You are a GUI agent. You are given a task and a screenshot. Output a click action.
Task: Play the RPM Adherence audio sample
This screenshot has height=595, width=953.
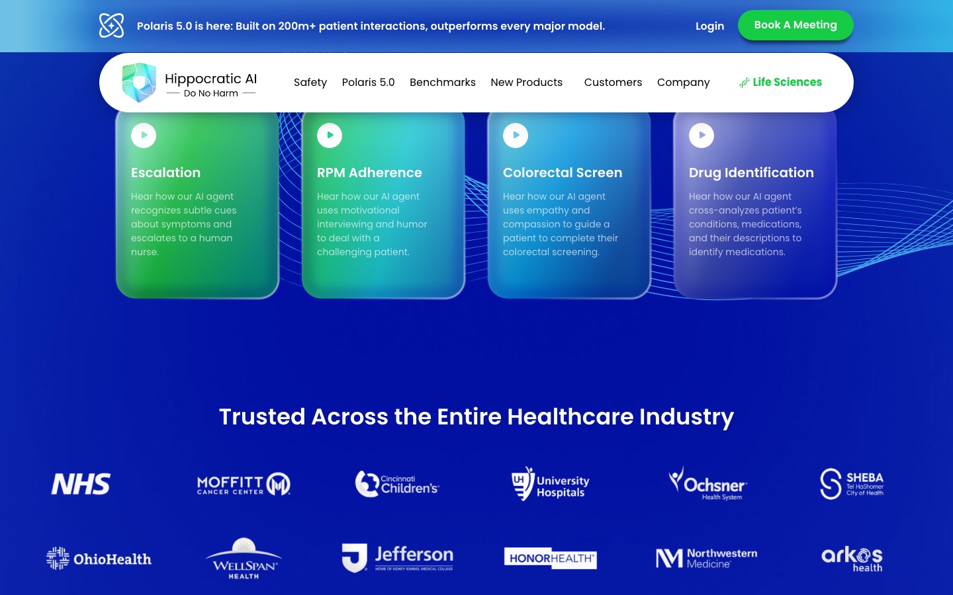tap(330, 136)
